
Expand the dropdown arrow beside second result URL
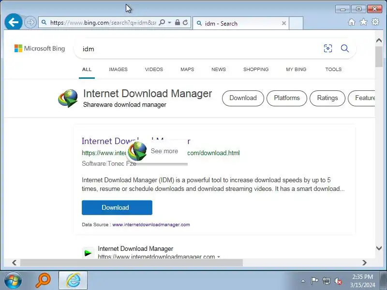[219, 257]
